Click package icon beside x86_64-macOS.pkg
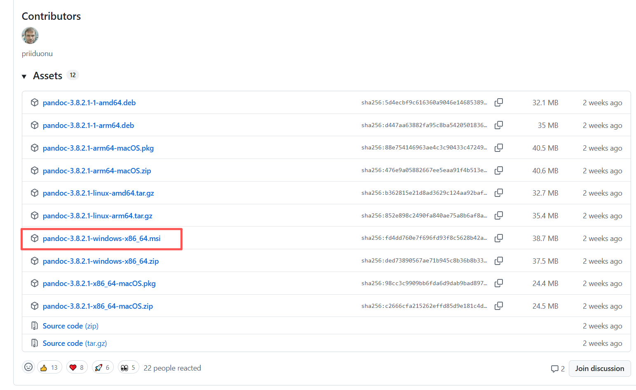This screenshot has width=636, height=390. pyautogui.click(x=35, y=283)
